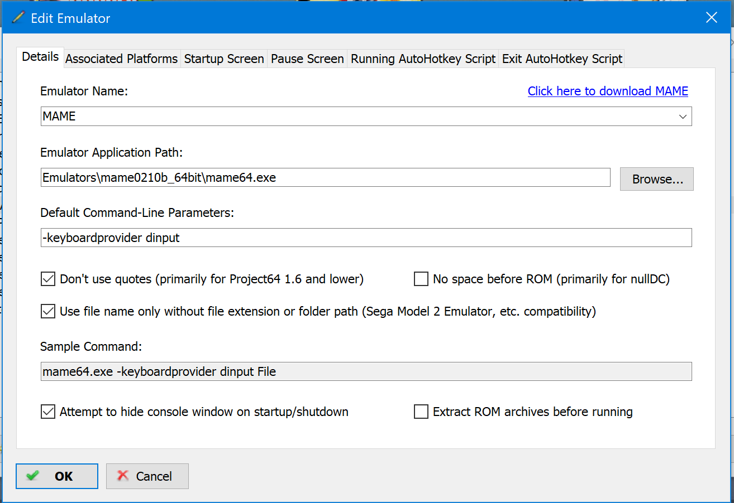Open the Exit AutoHotkey Script tab
This screenshot has width=734, height=503.
coord(561,59)
